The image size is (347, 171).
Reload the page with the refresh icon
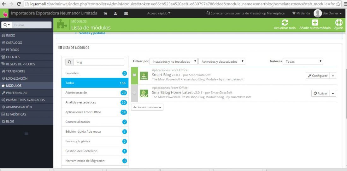point(19,4)
